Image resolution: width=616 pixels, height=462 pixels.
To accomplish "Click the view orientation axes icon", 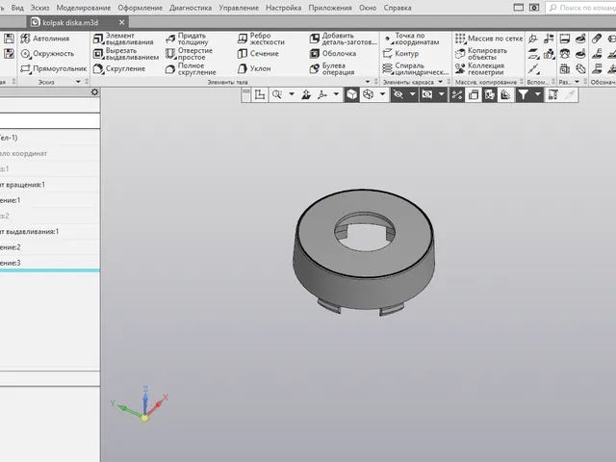I will click(322, 94).
